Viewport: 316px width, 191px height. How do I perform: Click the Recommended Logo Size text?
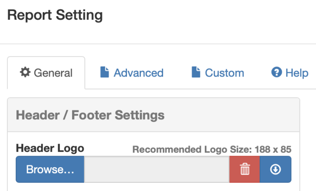point(190,149)
